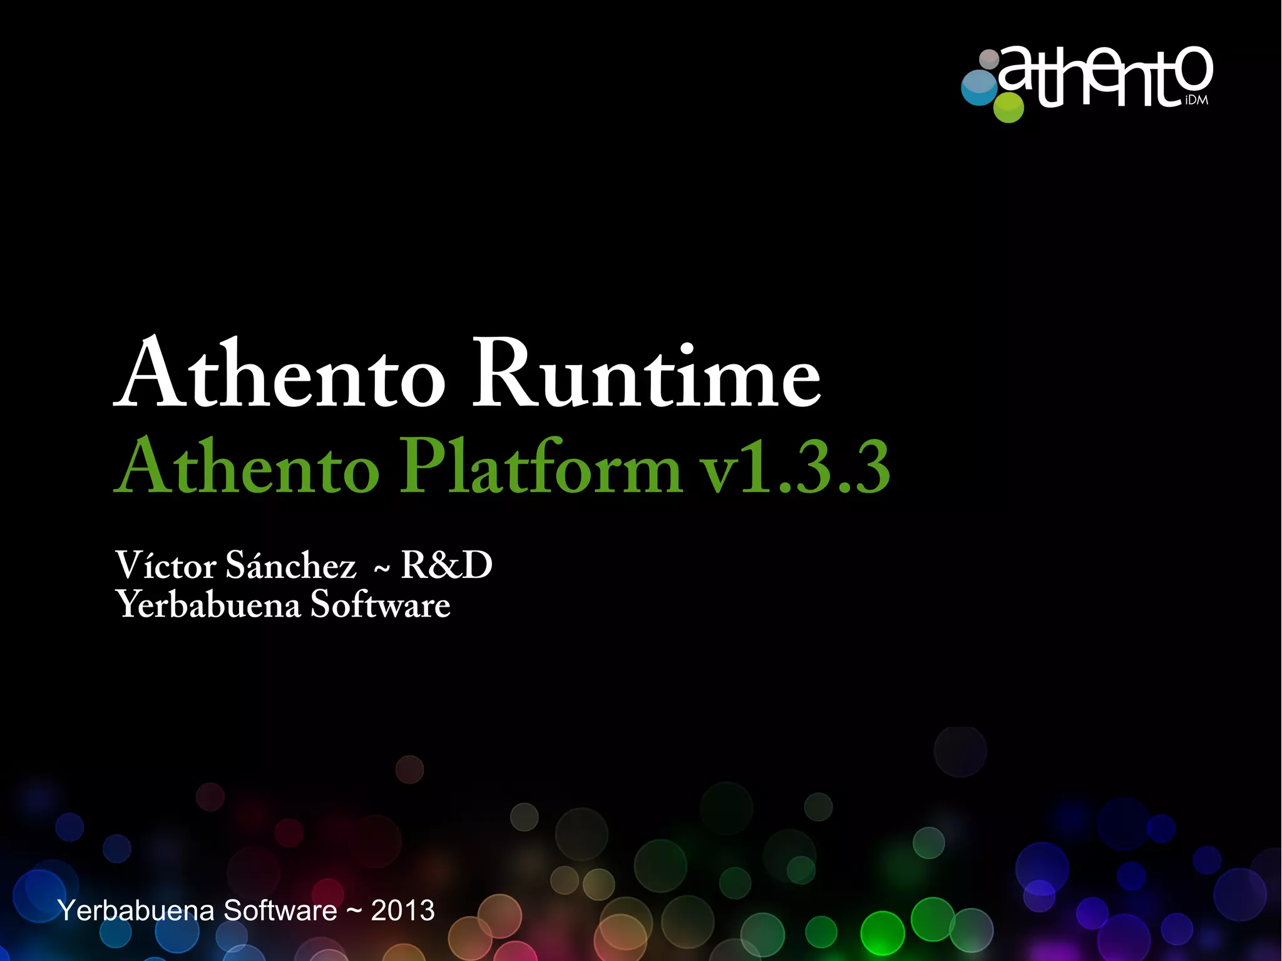
Task: Click the R&D text after the author name
Action: point(446,565)
